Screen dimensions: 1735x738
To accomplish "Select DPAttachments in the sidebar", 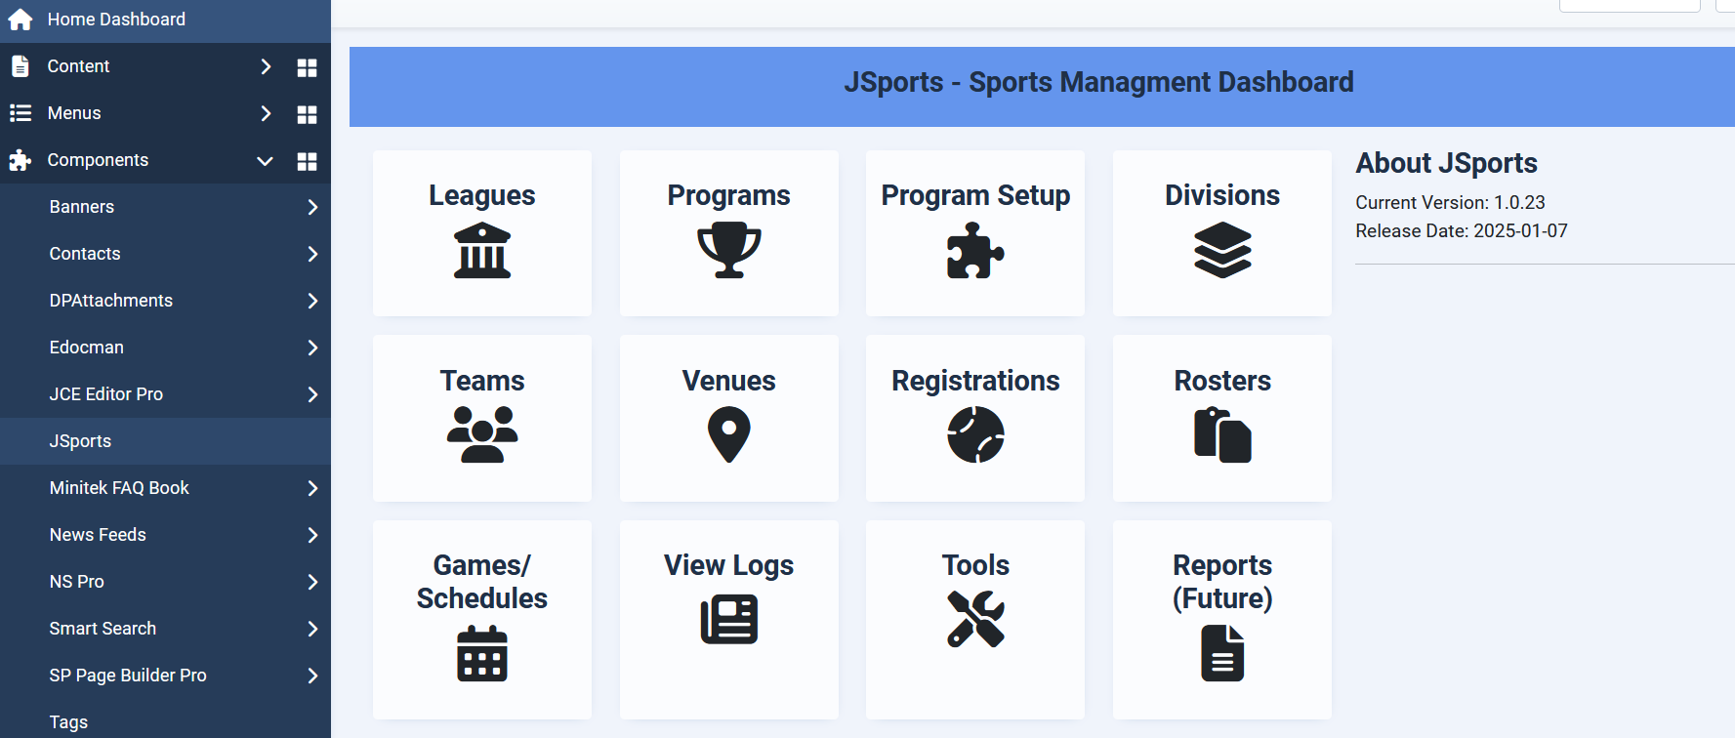I will (x=111, y=301).
